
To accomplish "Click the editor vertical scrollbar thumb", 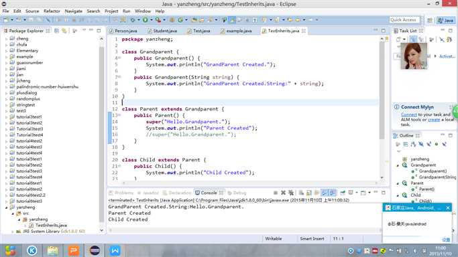I will [382, 90].
